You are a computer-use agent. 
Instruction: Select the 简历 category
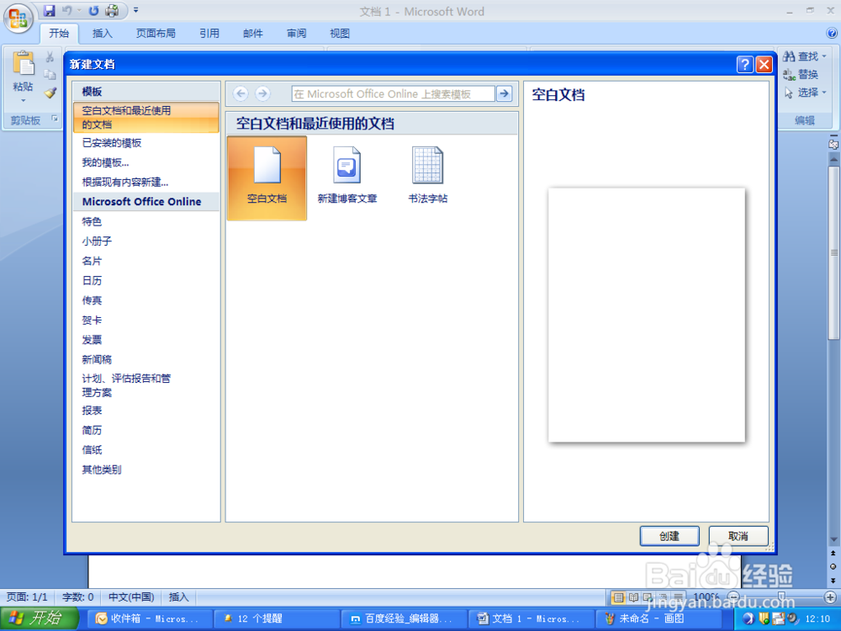pyautogui.click(x=92, y=430)
